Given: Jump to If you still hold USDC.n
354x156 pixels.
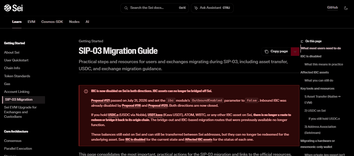Looking at the screenshot, I should click(x=324, y=119).
